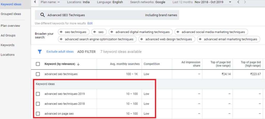Click the blue filter funnel icon
265x119 pixels.
click(x=40, y=52)
